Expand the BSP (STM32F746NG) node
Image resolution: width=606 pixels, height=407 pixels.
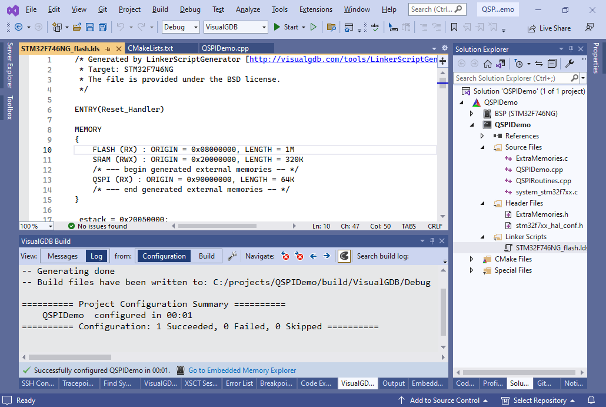coord(471,113)
